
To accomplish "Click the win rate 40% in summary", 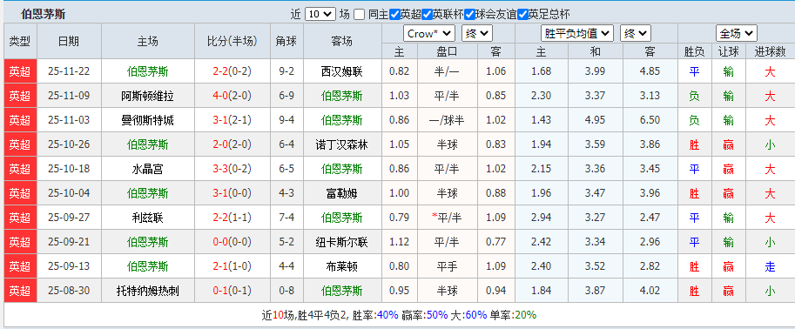I will pyautogui.click(x=387, y=315).
